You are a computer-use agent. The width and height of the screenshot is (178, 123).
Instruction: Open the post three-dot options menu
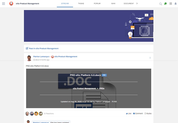tap(150, 58)
